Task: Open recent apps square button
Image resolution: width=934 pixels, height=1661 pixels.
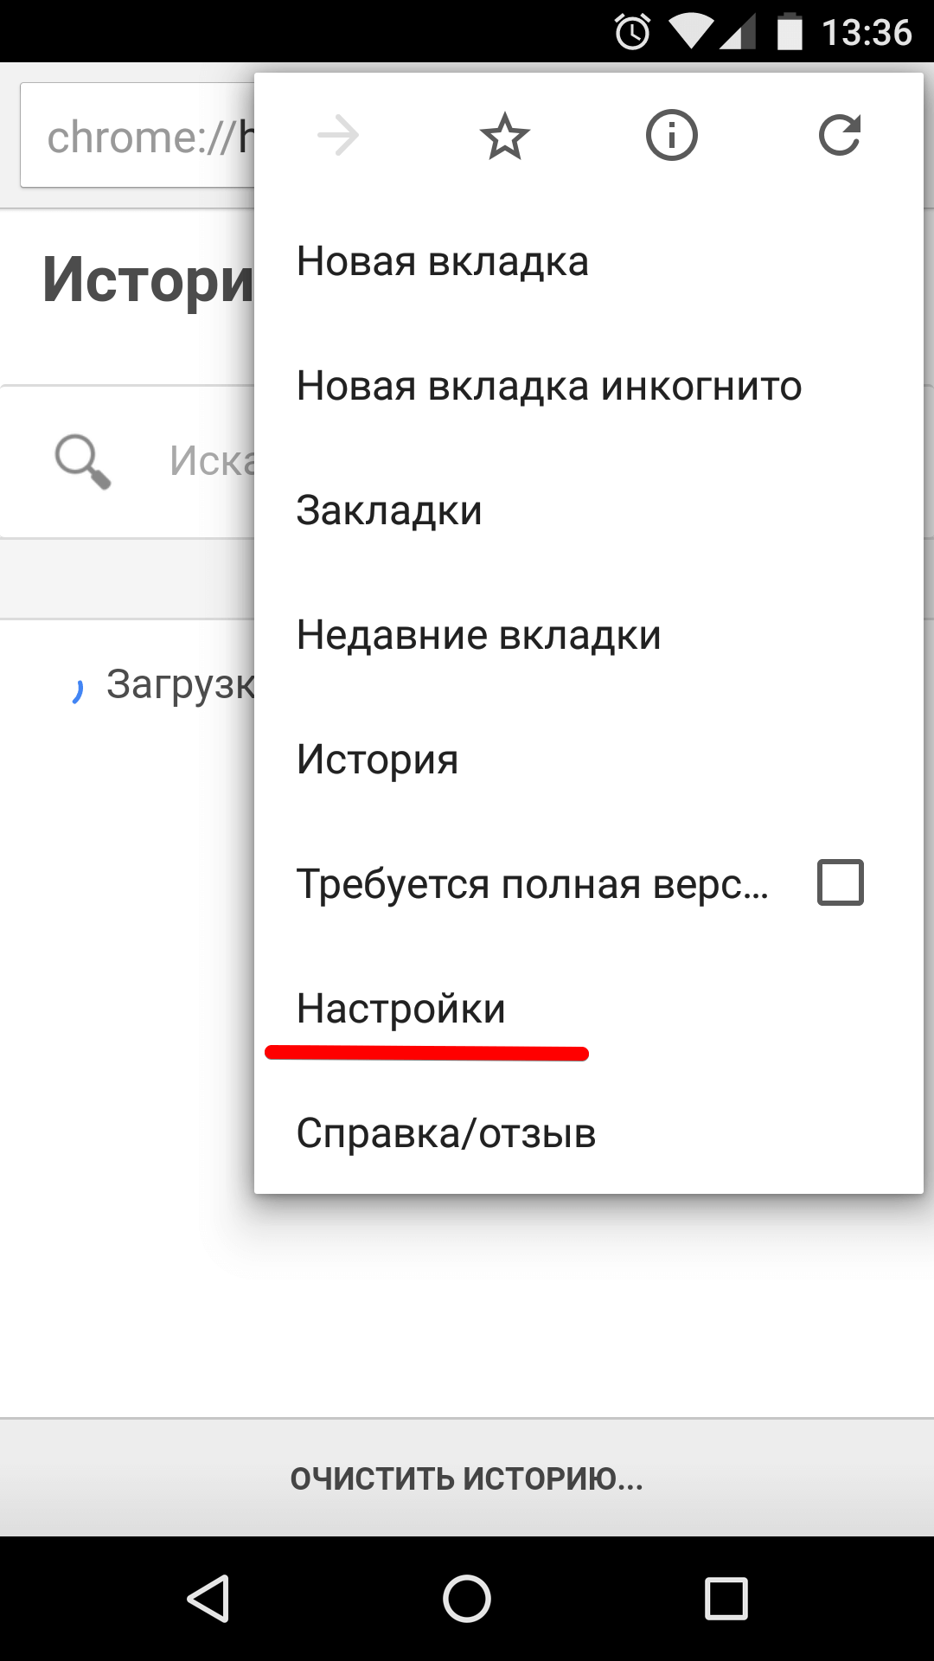Action: 726,1598
